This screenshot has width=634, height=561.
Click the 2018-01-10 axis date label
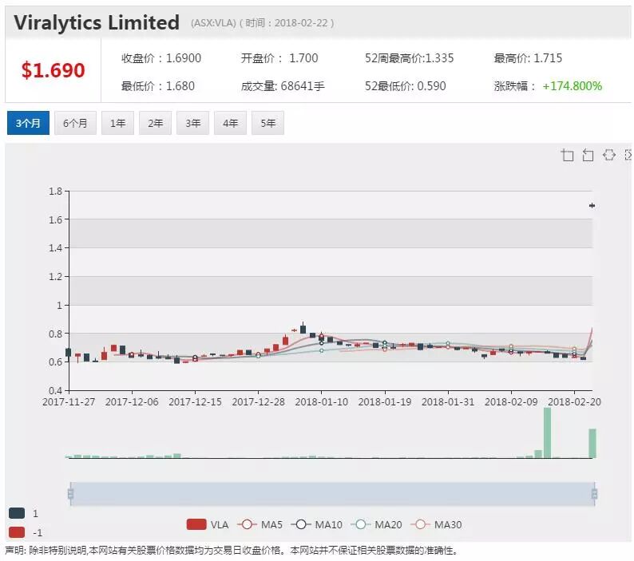pyautogui.click(x=322, y=401)
